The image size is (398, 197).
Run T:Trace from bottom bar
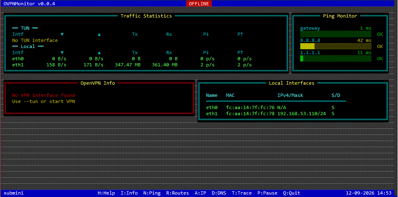pyautogui.click(x=242, y=193)
